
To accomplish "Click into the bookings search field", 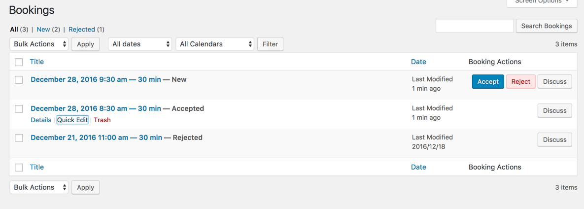I will point(475,26).
